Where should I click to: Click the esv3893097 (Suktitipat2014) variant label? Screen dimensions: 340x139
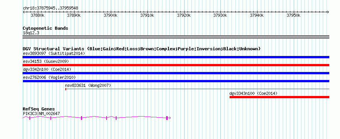[x=54, y=53]
